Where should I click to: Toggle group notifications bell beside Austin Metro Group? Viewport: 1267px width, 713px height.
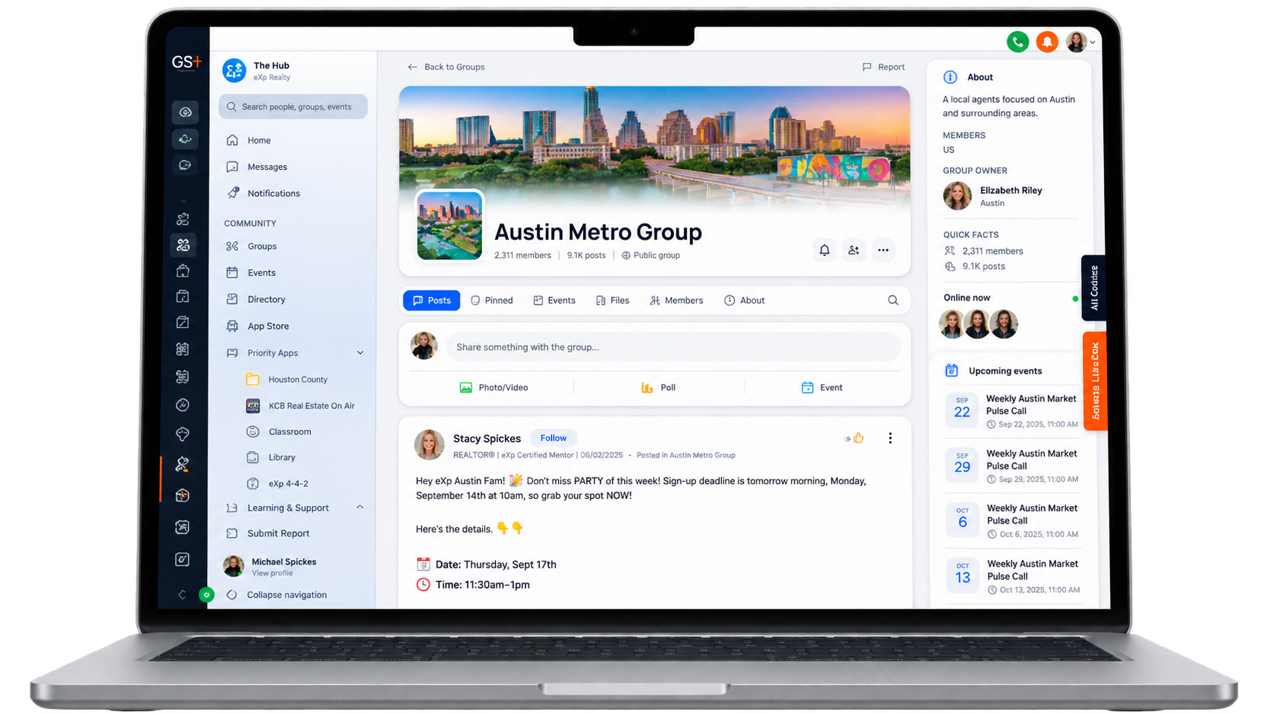pyautogui.click(x=824, y=250)
